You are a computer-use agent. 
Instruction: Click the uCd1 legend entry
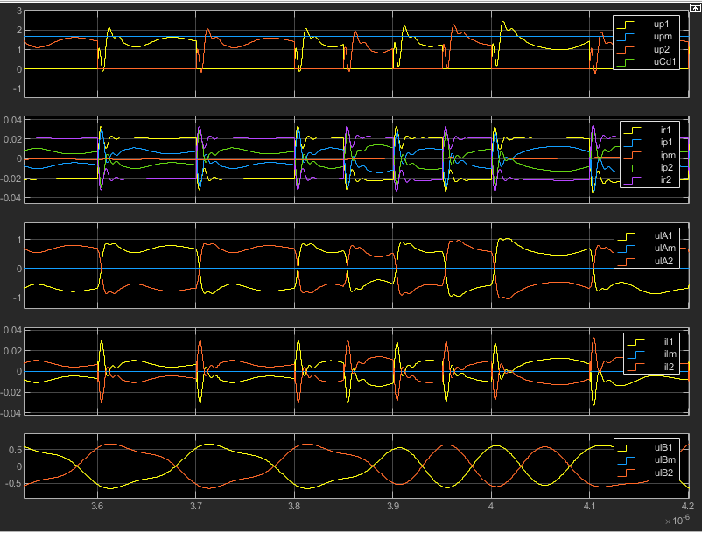(x=663, y=61)
